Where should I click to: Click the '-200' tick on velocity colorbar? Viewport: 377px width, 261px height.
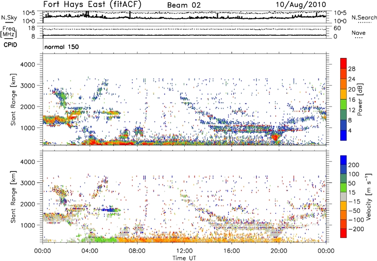coord(356,229)
